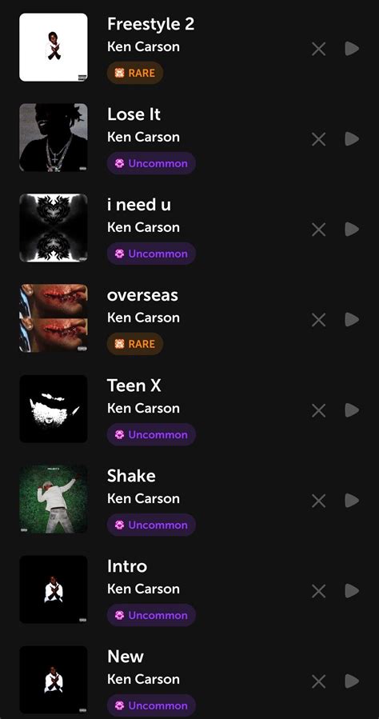Remove Shake from the list
Viewport: 379px width, 719px height.
[318, 501]
